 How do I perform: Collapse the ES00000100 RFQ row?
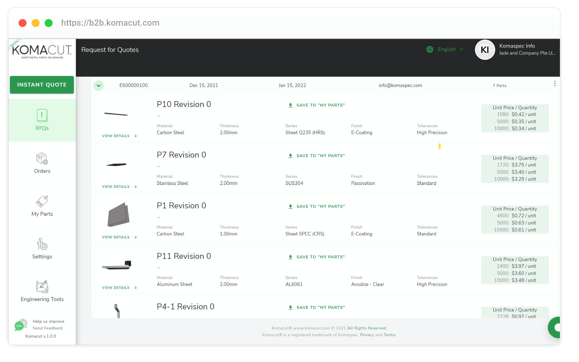click(x=99, y=86)
